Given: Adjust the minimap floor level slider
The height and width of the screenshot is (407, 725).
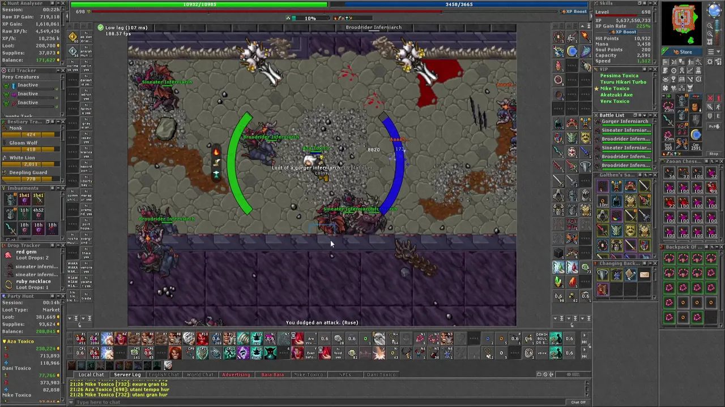Looking at the screenshot, I should (718, 32).
